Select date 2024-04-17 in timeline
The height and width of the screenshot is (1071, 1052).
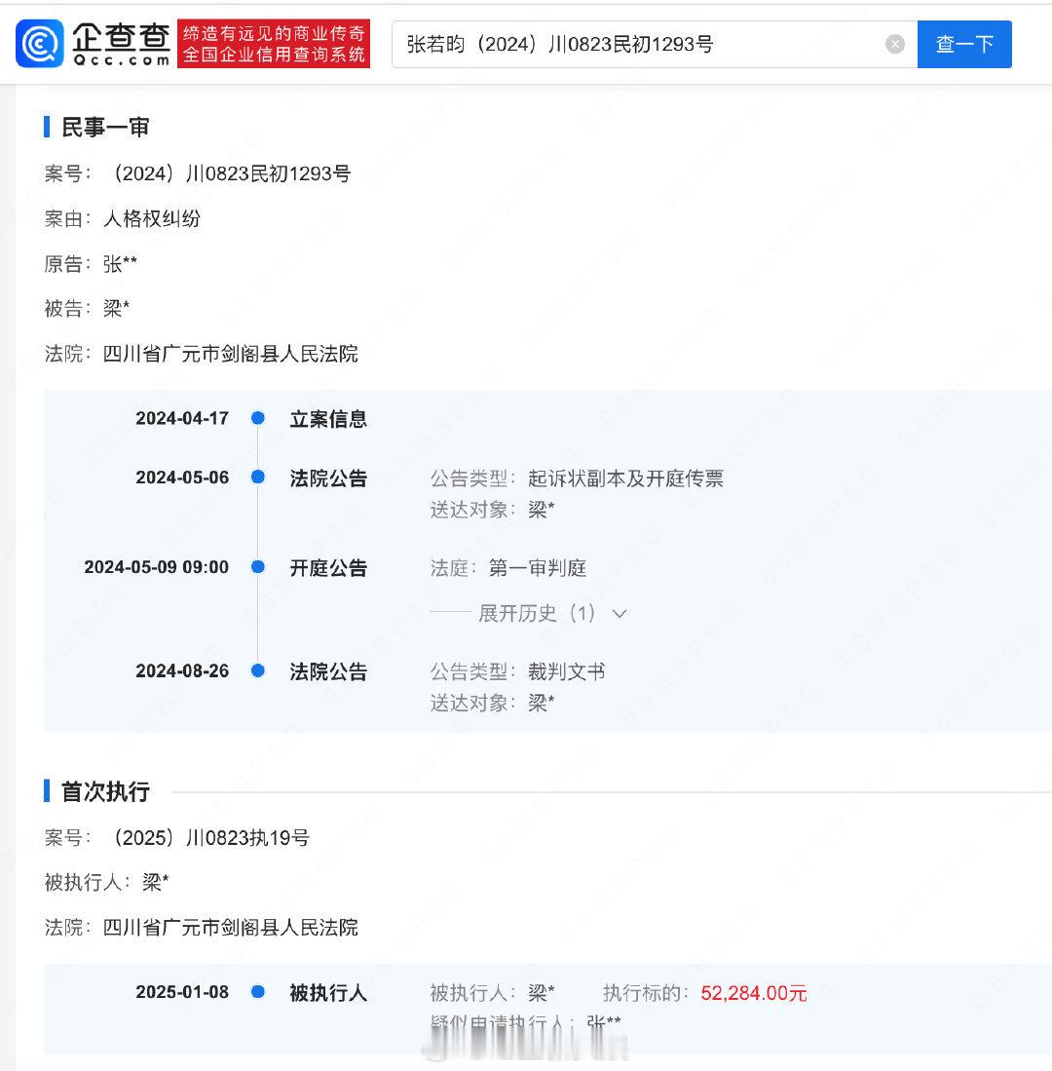pos(182,418)
